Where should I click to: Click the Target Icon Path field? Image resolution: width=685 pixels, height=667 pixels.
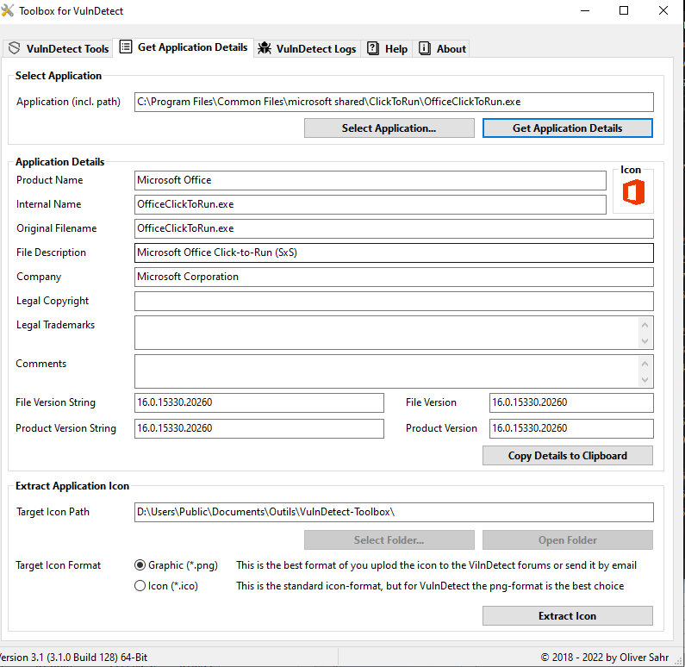tap(394, 512)
